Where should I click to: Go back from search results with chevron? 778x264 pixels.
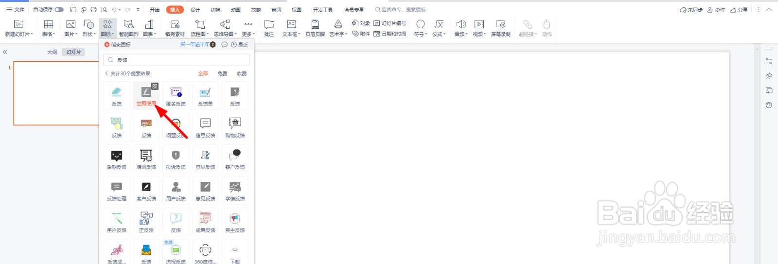click(106, 73)
